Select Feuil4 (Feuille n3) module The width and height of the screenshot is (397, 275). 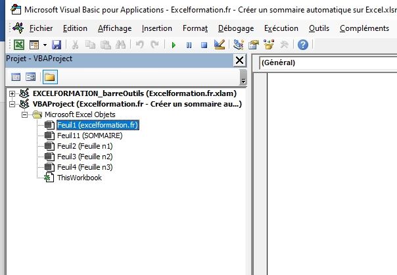[85, 167]
